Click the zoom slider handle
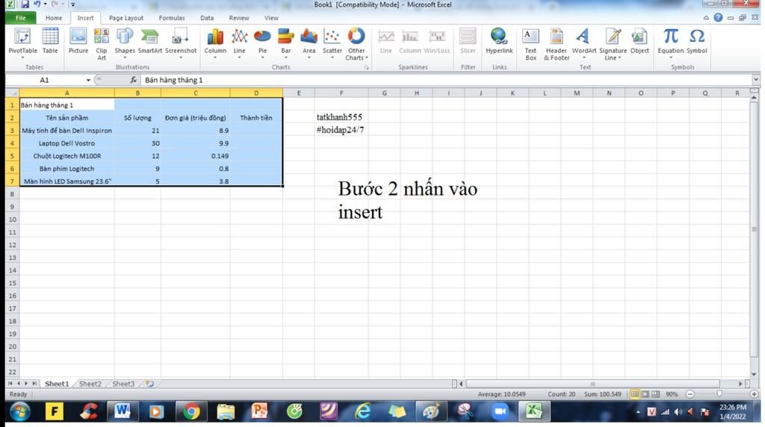 tap(719, 394)
